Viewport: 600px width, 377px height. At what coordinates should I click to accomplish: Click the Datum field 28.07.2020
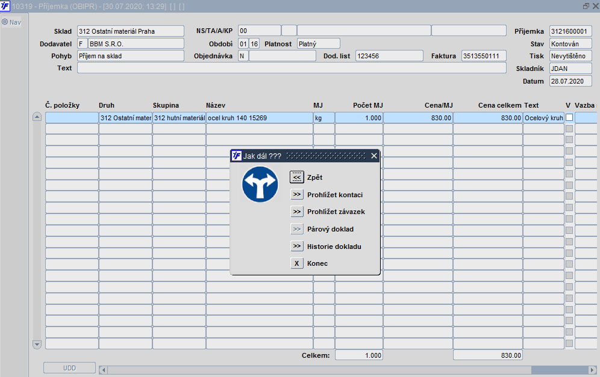tap(570, 81)
